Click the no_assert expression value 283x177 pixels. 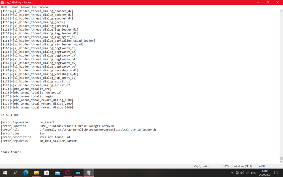[47, 122]
